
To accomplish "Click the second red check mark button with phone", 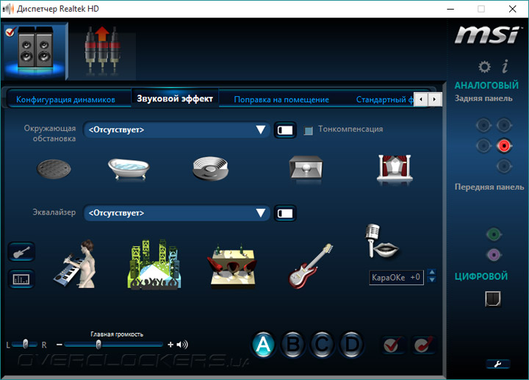I will click(424, 345).
